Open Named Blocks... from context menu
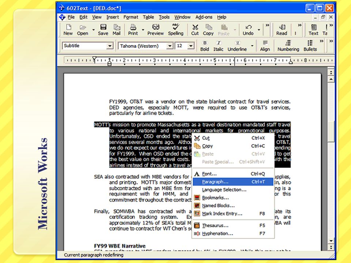 (x=233, y=206)
